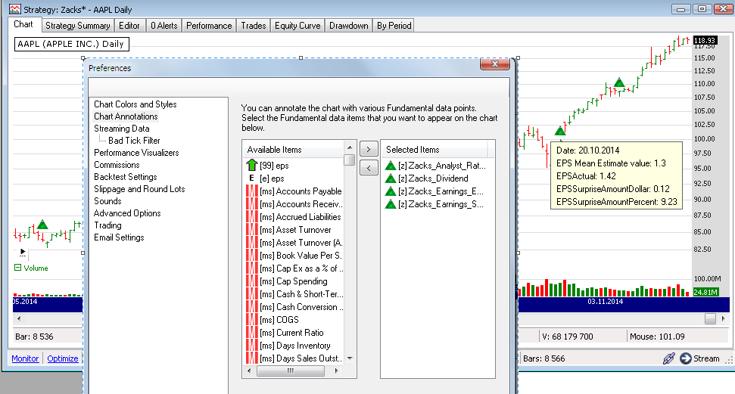This screenshot has height=394, width=735.
Task: Click the Monitor link at bottom left
Action: point(25,358)
